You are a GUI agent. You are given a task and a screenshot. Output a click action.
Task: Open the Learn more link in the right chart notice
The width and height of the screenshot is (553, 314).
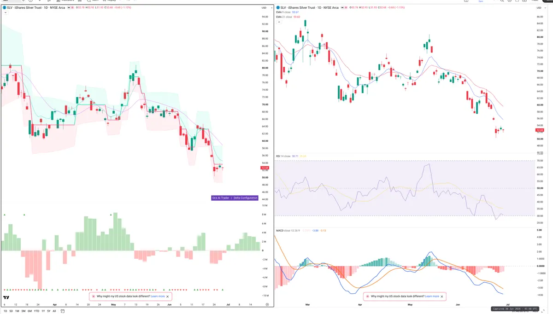[432, 297]
